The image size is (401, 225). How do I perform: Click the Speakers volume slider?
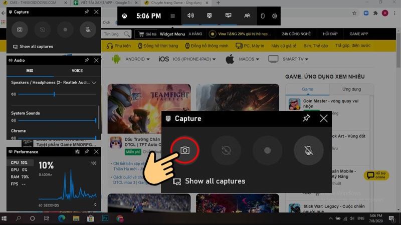(x=54, y=94)
